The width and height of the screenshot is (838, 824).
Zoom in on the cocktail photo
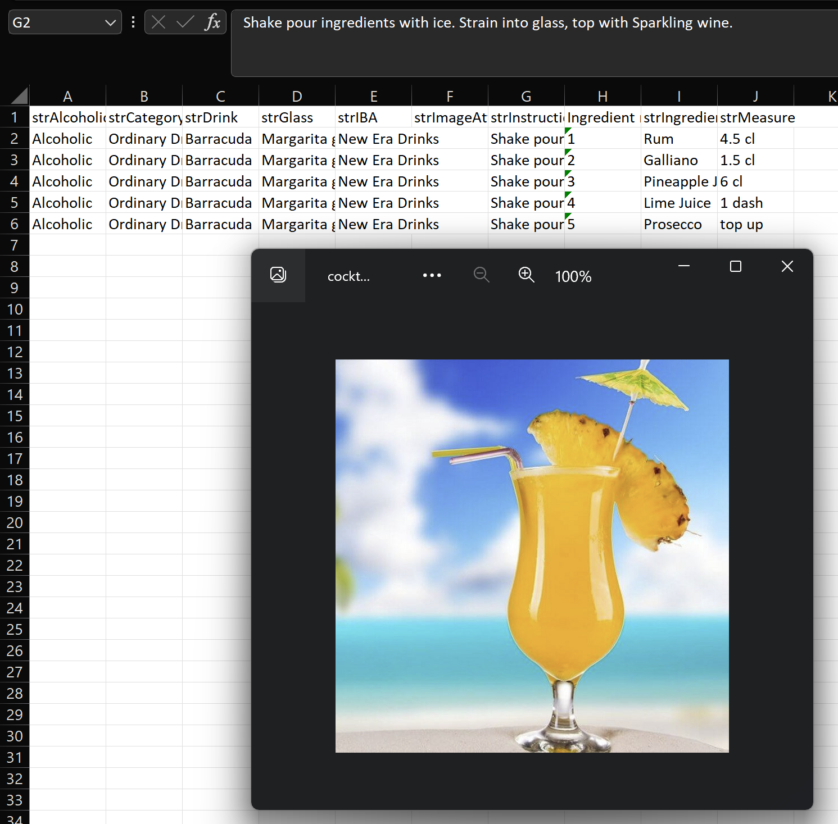[x=526, y=275]
